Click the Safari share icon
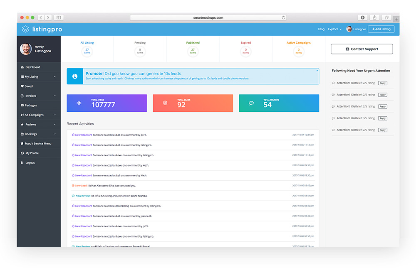The width and height of the screenshot is (416, 270). 374,17
